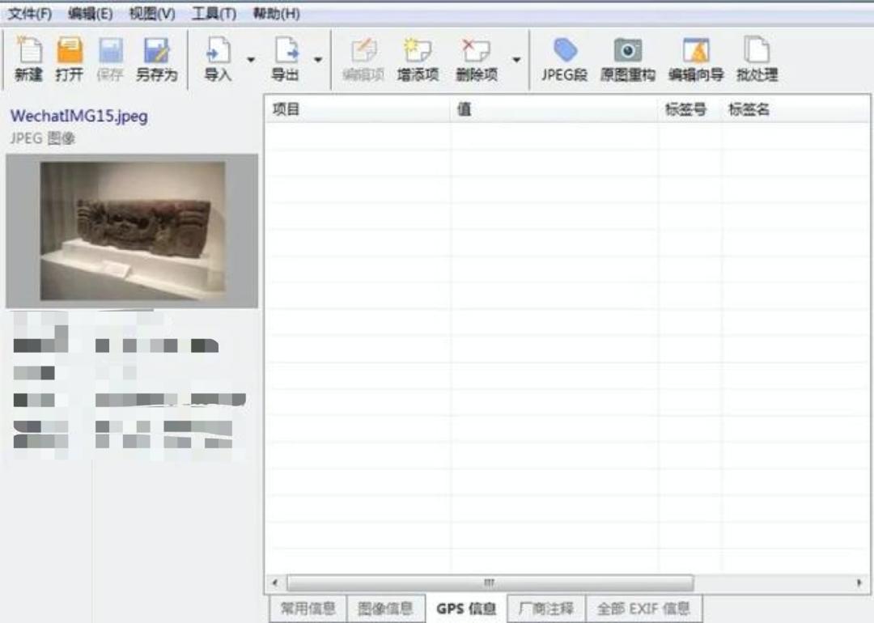Open 批处理 batch processing
Viewport: 874px width, 623px height.
pos(757,52)
